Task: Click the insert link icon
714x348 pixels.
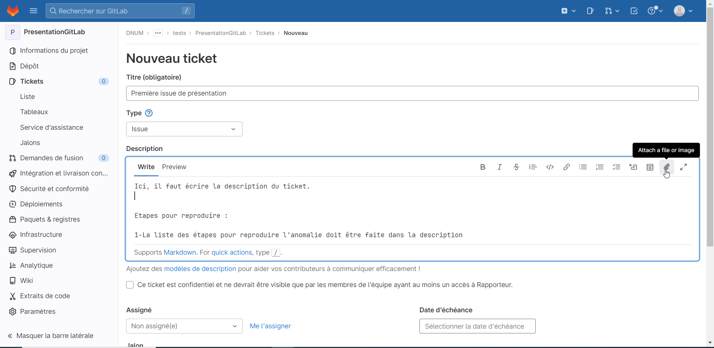Action: coord(566,167)
